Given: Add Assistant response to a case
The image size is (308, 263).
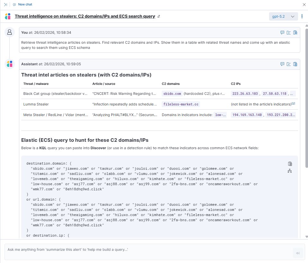Looking at the screenshot, I should (289, 64).
